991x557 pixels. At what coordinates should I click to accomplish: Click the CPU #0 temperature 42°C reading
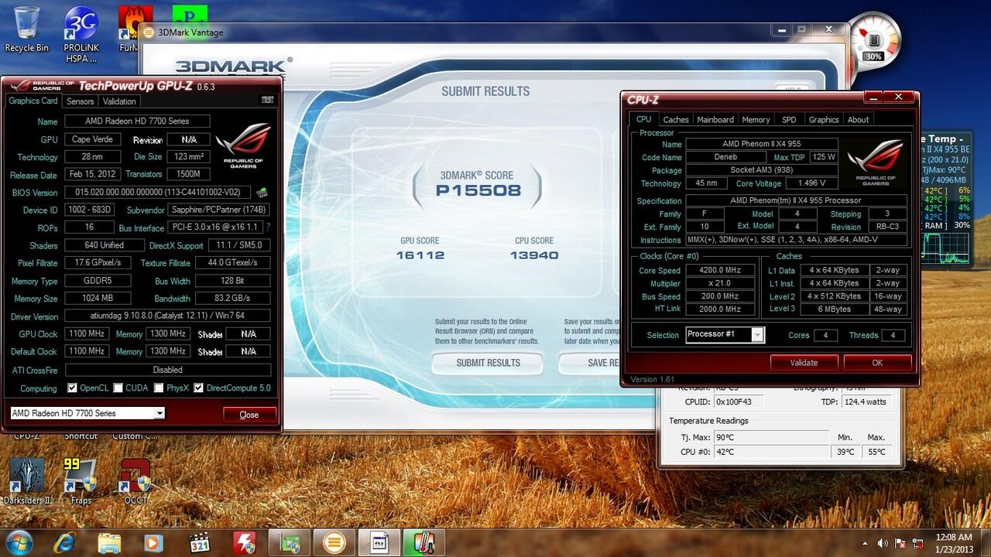tap(773, 452)
